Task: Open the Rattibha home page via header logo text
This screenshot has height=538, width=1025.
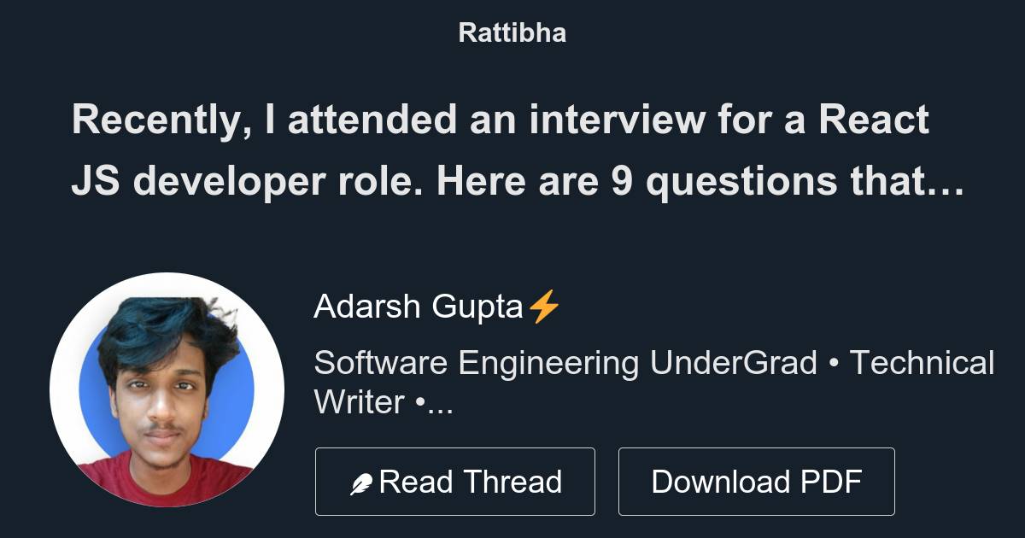Action: point(512,32)
